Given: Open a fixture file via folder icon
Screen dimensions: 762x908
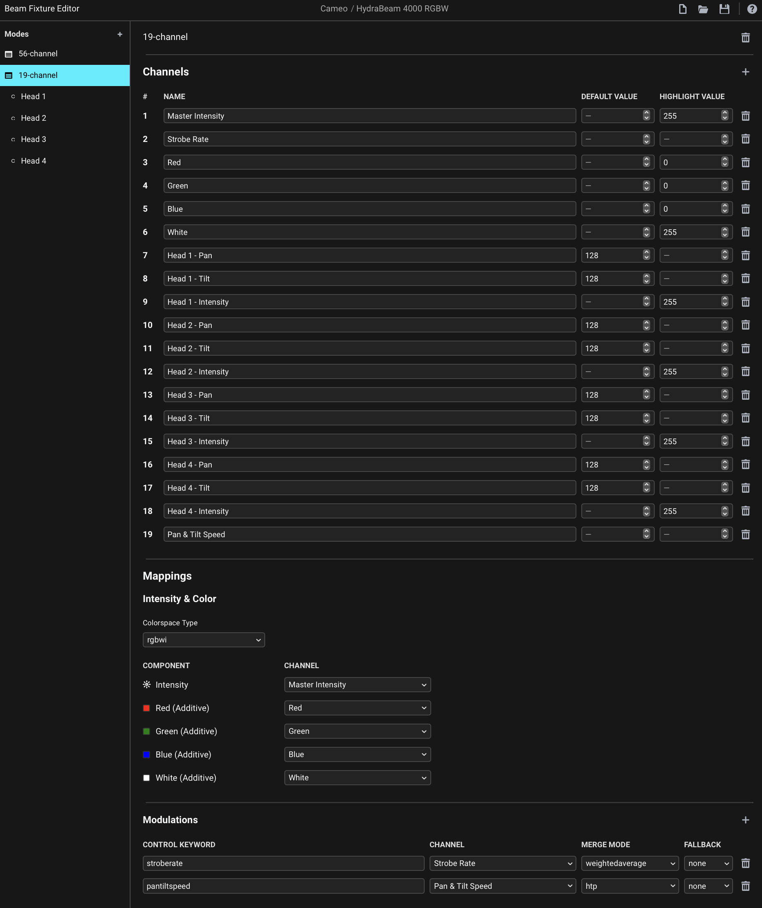Looking at the screenshot, I should 703,9.
